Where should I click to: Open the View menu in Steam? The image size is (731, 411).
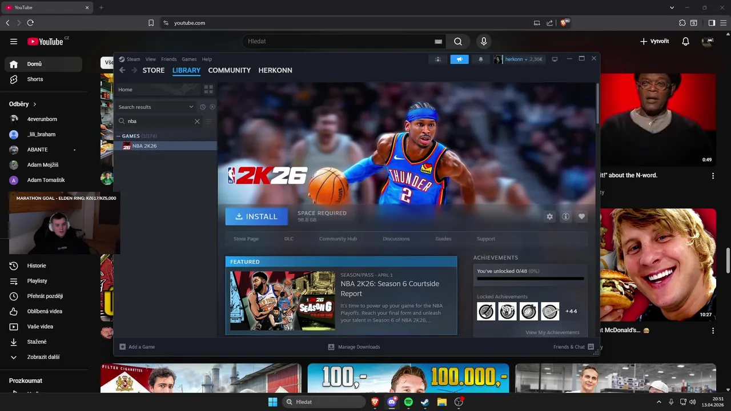pos(150,59)
